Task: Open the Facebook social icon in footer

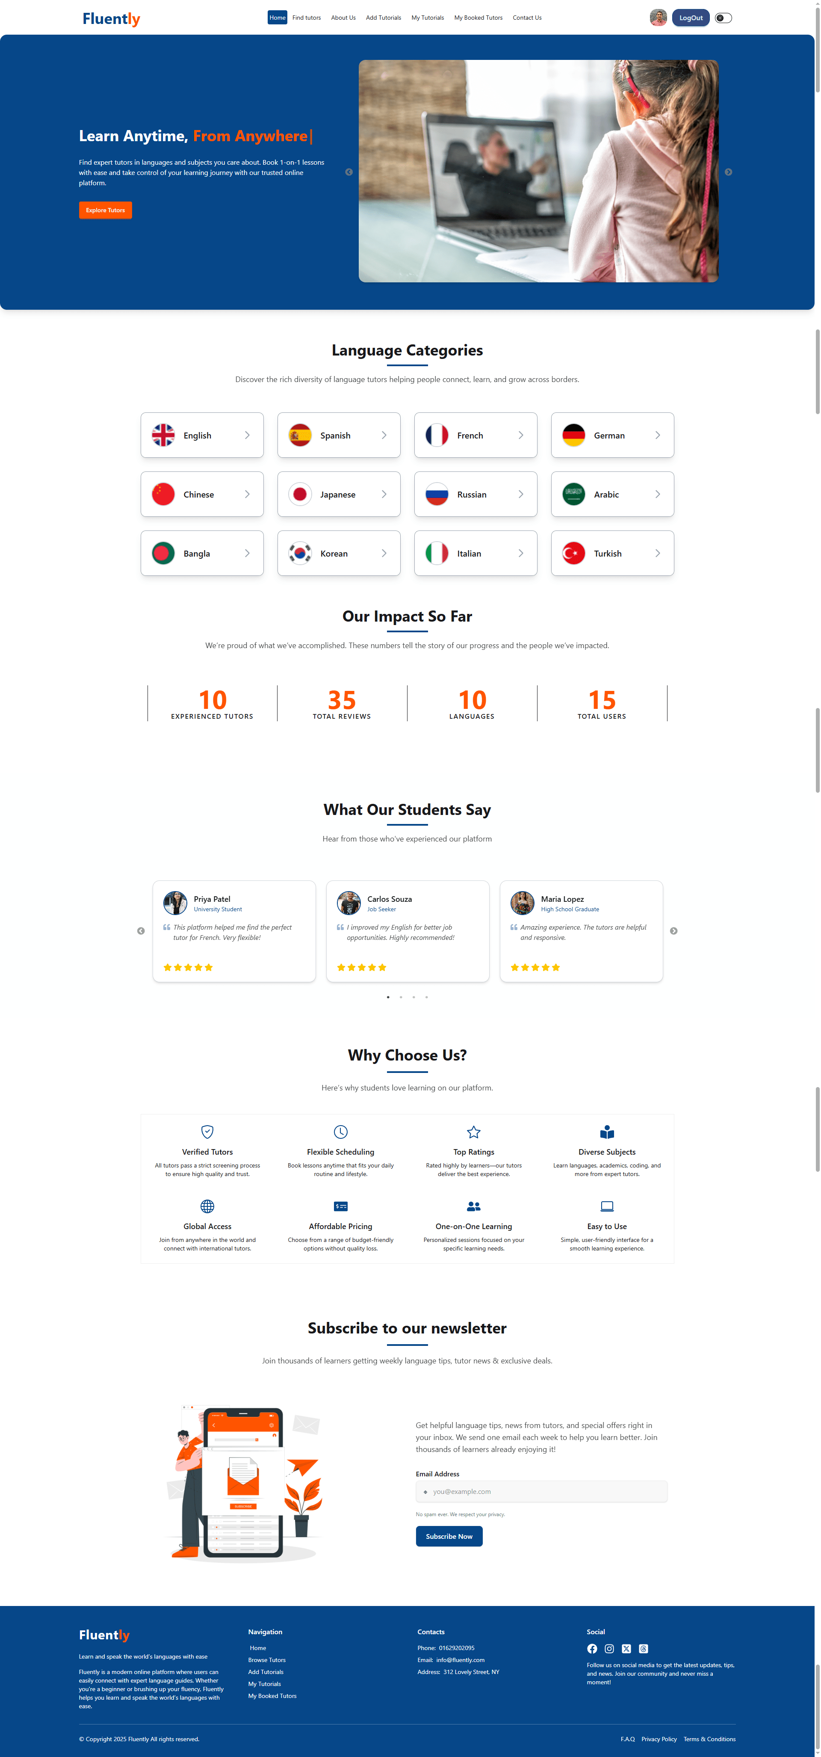Action: tap(592, 1649)
